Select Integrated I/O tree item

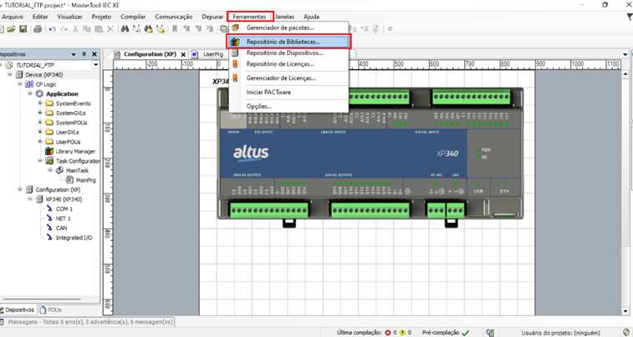[74, 238]
